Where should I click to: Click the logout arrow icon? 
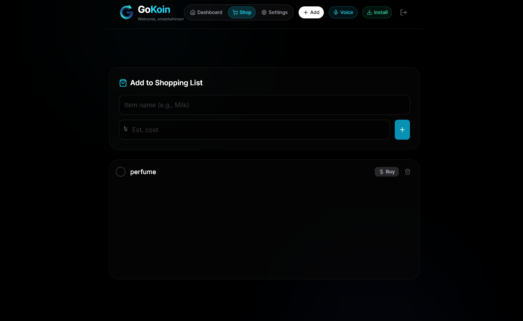pyautogui.click(x=404, y=12)
